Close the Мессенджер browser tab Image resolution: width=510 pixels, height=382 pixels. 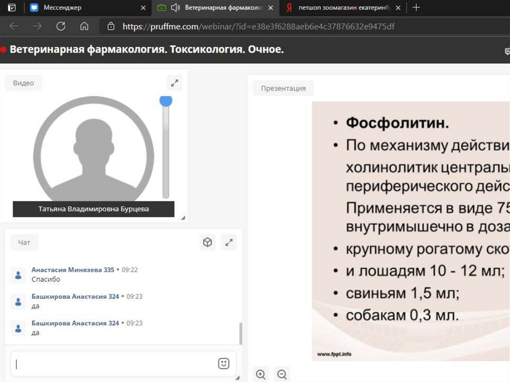[143, 7]
